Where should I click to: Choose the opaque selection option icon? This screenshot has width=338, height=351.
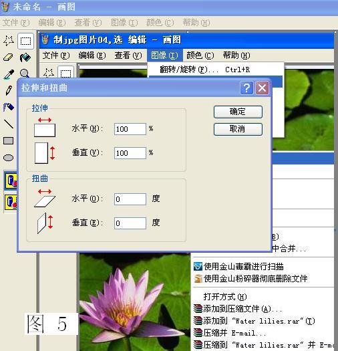pos(11,181)
